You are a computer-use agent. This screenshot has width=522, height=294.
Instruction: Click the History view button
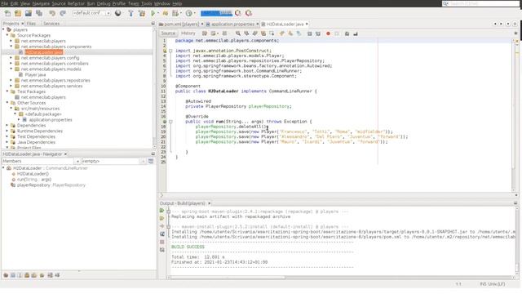pyautogui.click(x=188, y=33)
